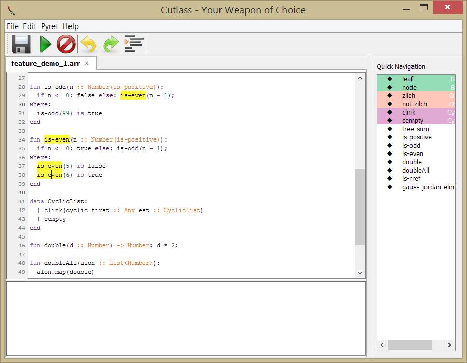Click inside the output console pane
This screenshot has height=363, width=467.
[x=186, y=319]
